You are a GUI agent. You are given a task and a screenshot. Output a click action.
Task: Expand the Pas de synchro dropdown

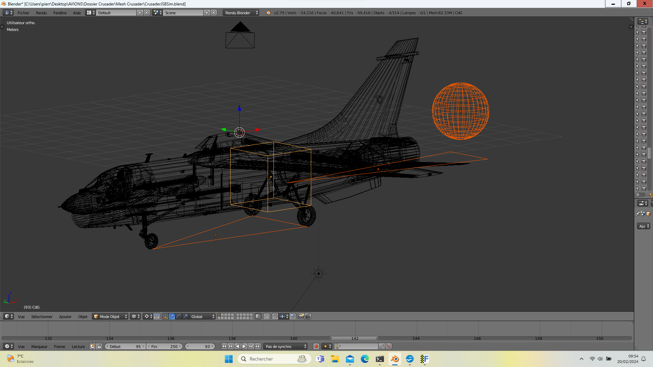286,346
